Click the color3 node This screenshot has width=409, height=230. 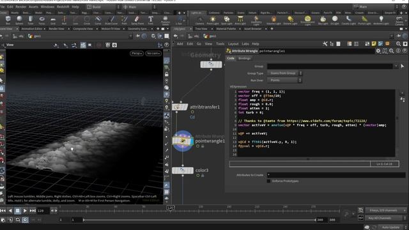183,171
